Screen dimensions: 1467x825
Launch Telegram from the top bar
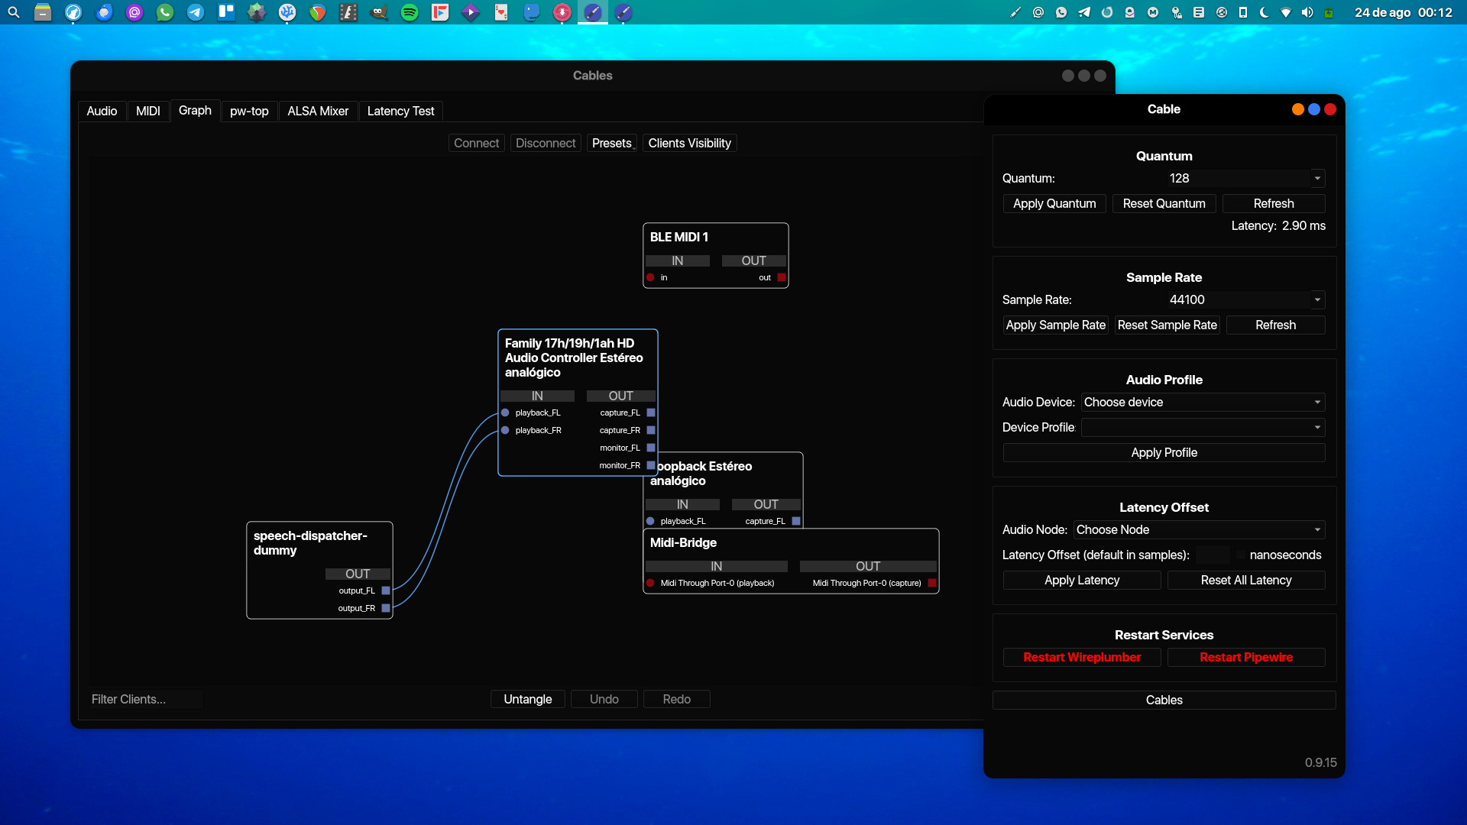point(196,12)
